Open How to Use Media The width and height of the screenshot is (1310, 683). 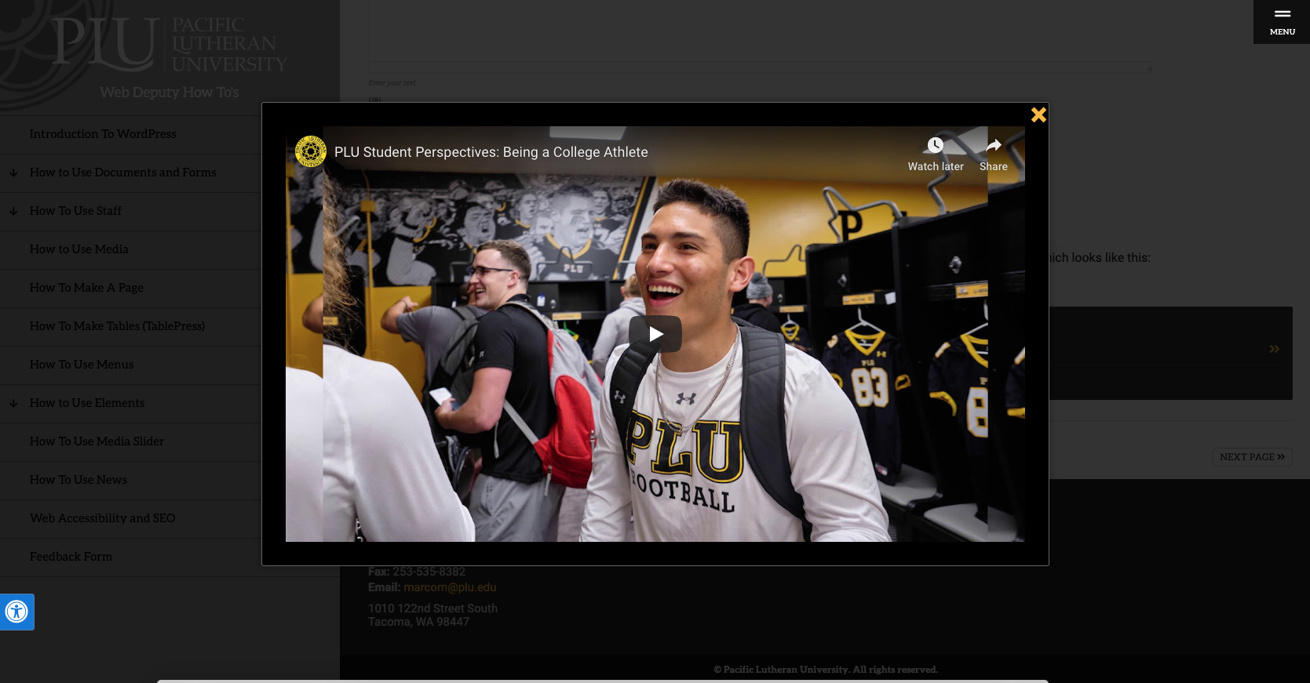point(79,249)
